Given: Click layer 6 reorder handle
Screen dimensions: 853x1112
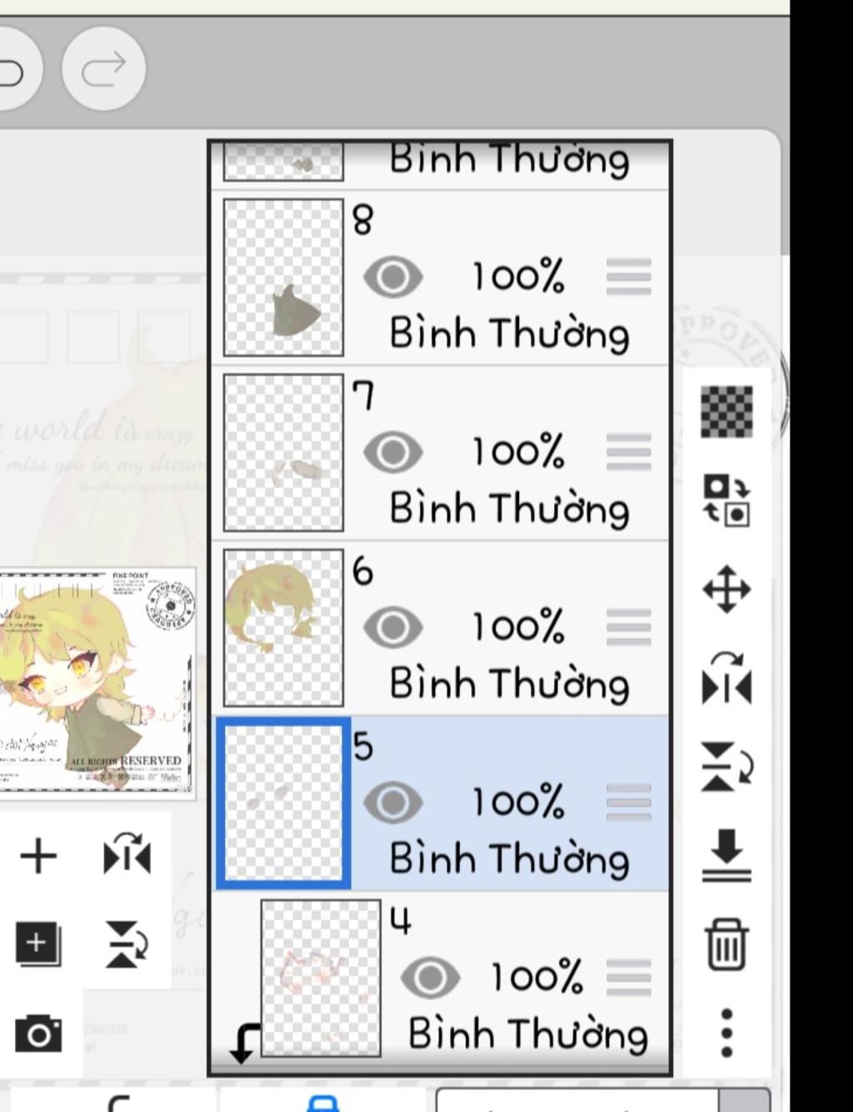Looking at the screenshot, I should (628, 628).
